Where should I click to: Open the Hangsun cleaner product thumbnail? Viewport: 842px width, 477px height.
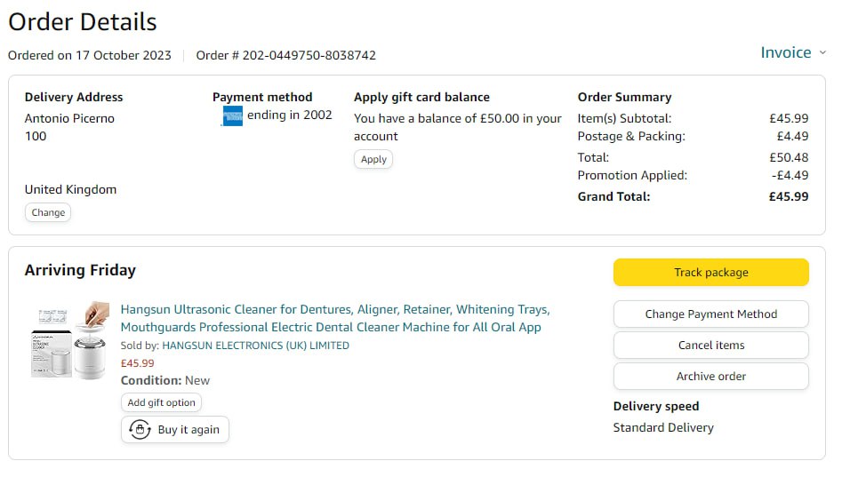click(x=69, y=340)
